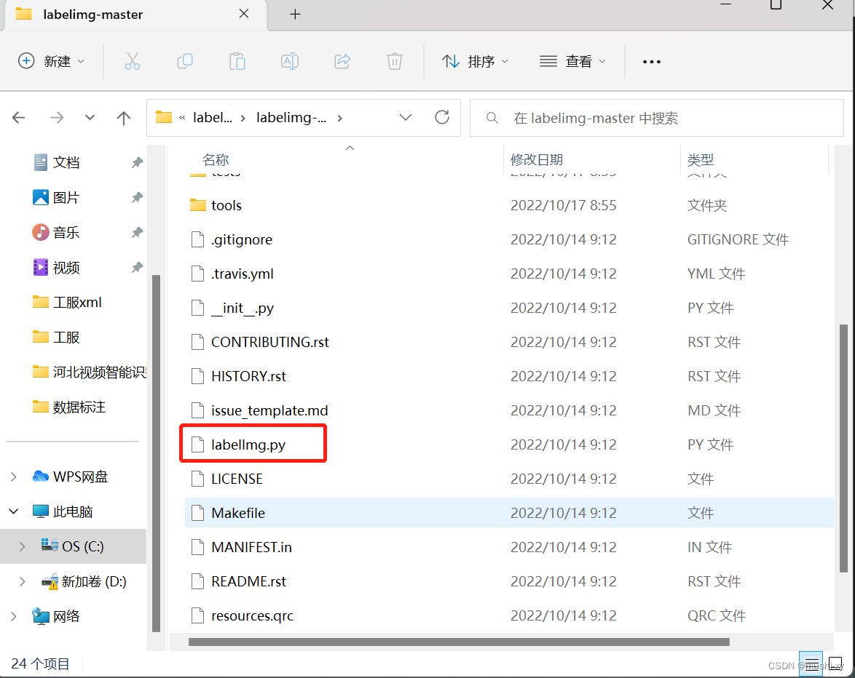Viewport: 855px width, 678px height.
Task: Click the Share icon in toolbar
Action: click(x=342, y=62)
